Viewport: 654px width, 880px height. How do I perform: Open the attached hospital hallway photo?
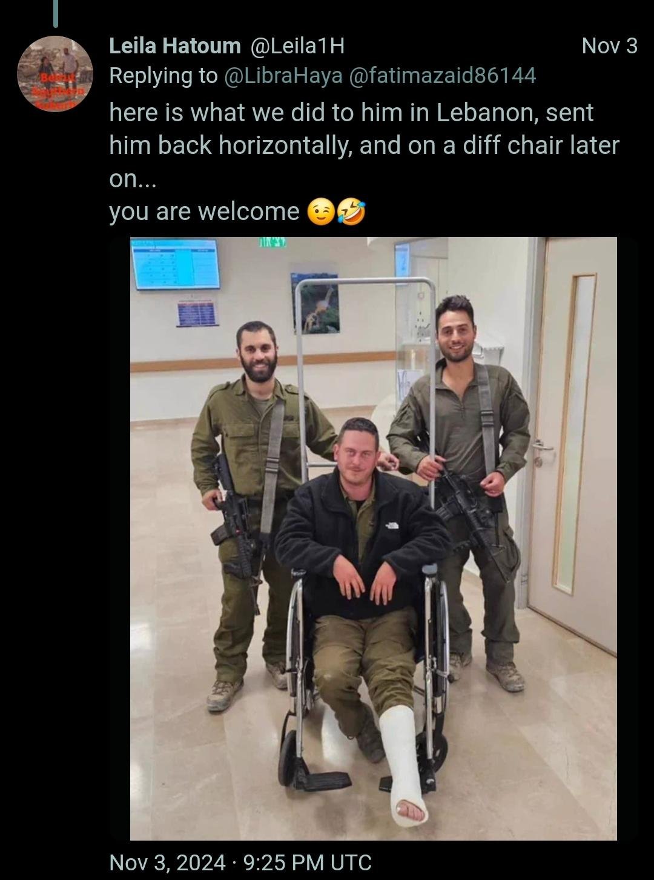pos(374,539)
